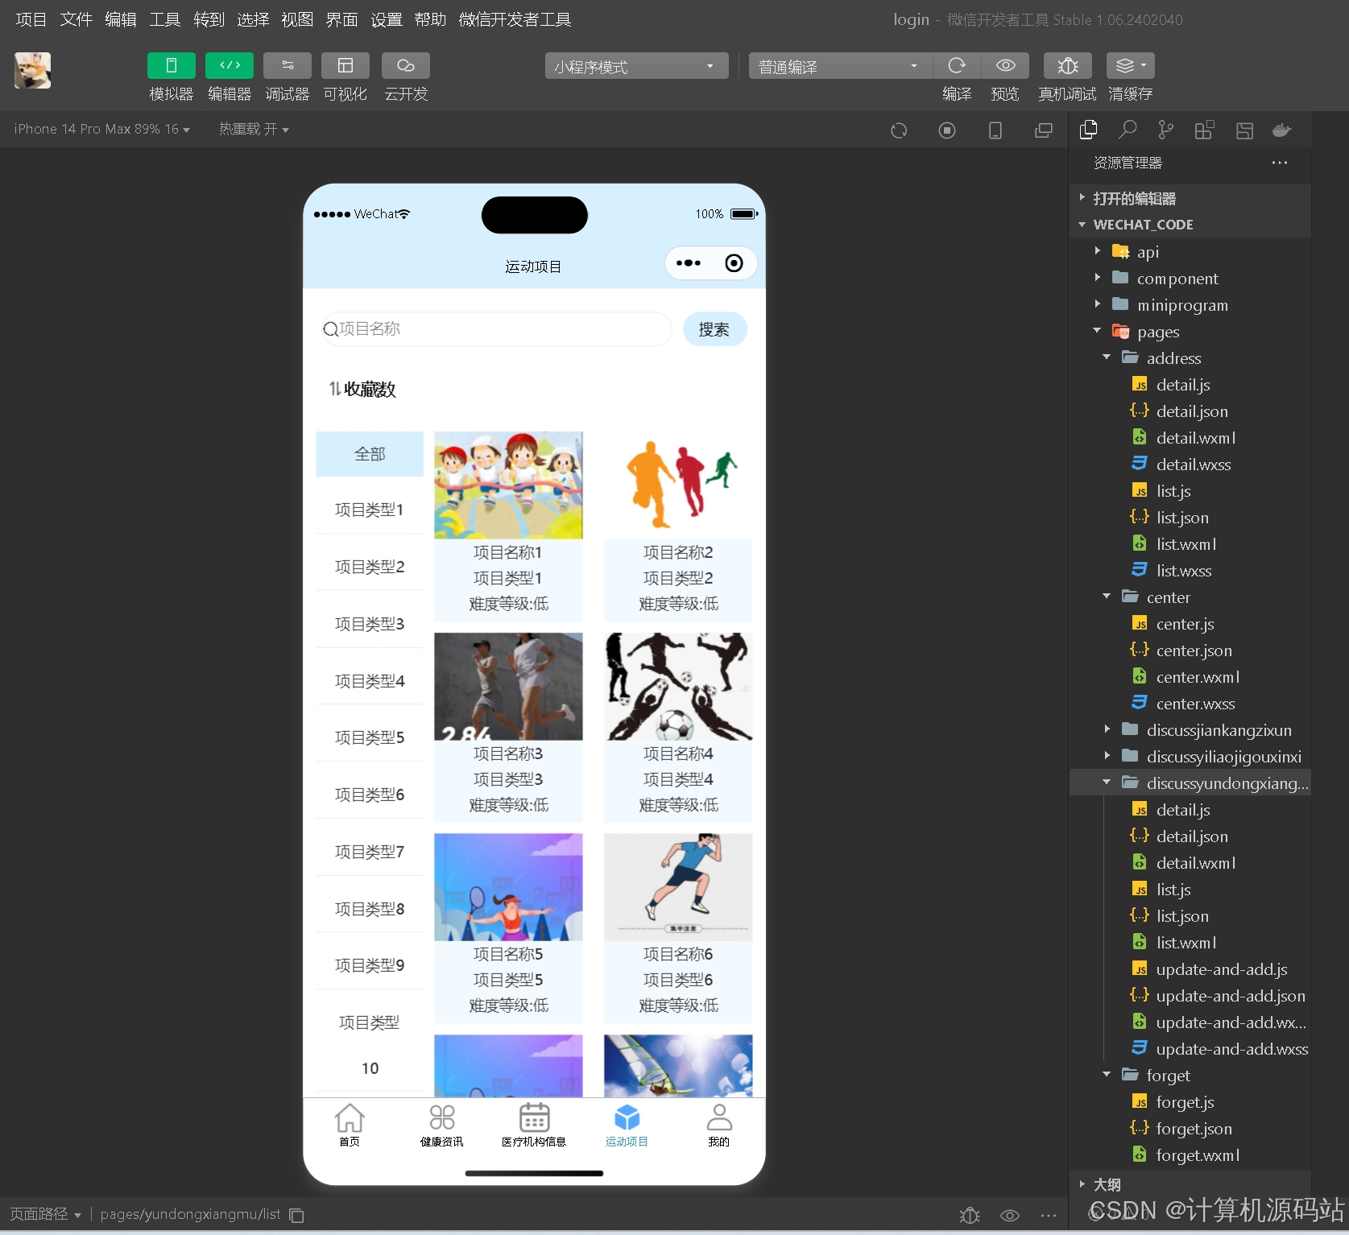Click the compile refresh icon

pos(957,65)
